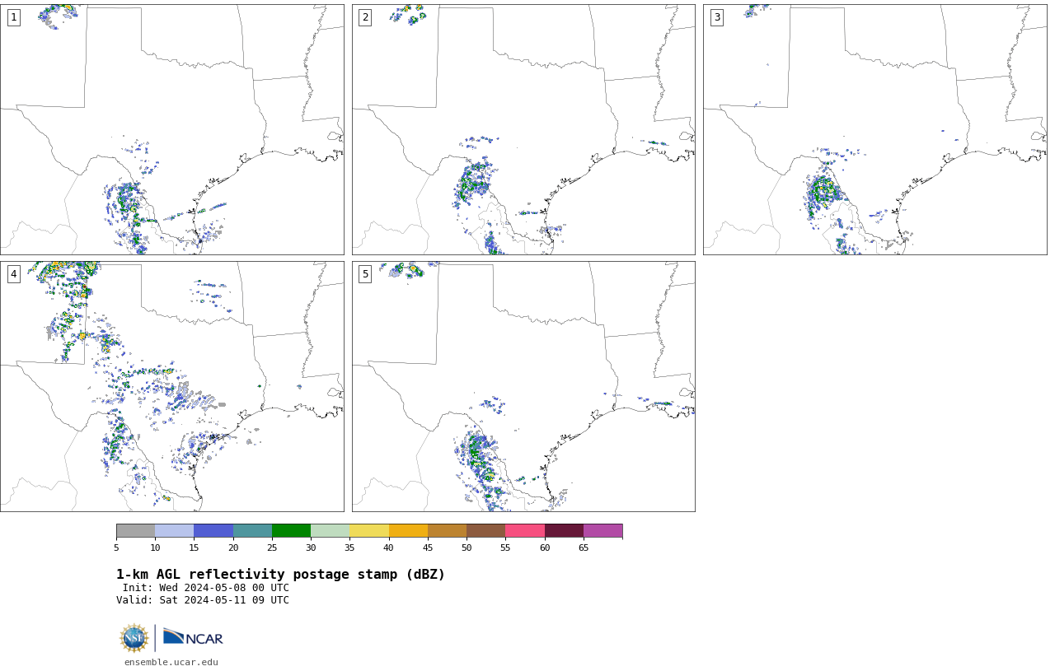
Task: Click the colorbar tick label 30
Action: tap(311, 548)
